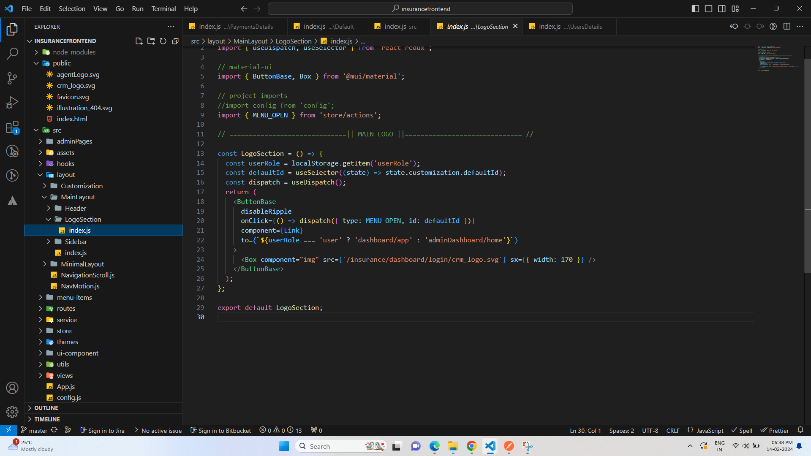Open Run and Debug view
811x456 pixels.
tap(12, 103)
